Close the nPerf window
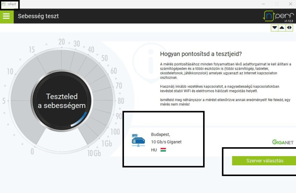The image size is (296, 193). pyautogui.click(x=290, y=4)
